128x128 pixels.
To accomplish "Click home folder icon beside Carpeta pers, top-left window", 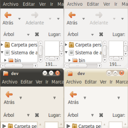I will click(7, 45).
